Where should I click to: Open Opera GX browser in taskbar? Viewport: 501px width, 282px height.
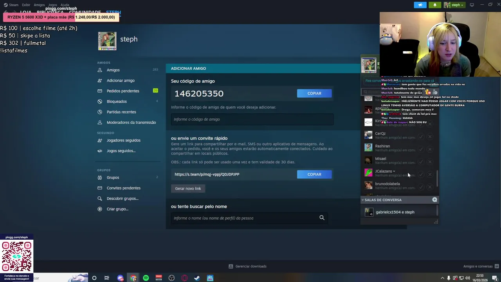pyautogui.click(x=184, y=278)
